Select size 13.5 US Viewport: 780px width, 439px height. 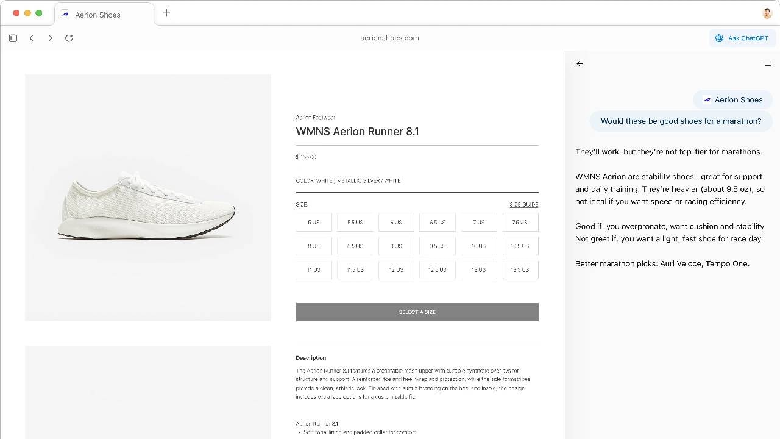click(520, 270)
